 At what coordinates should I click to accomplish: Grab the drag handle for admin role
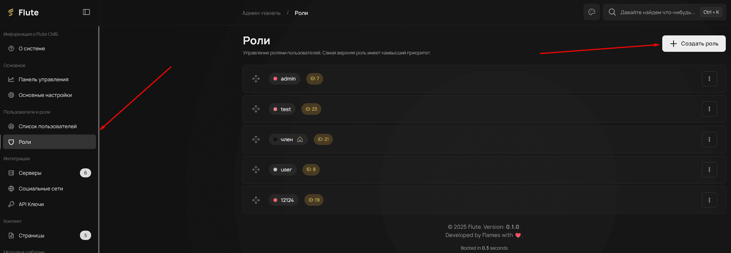click(256, 79)
